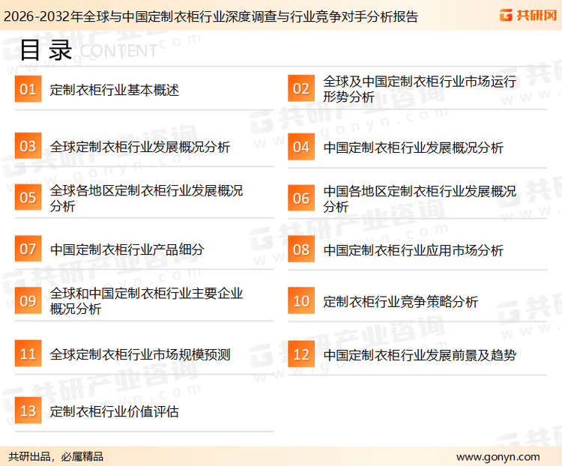This screenshot has width=562, height=466.
Task: Visit the www.gonyn.com website link
Action: click(x=498, y=456)
